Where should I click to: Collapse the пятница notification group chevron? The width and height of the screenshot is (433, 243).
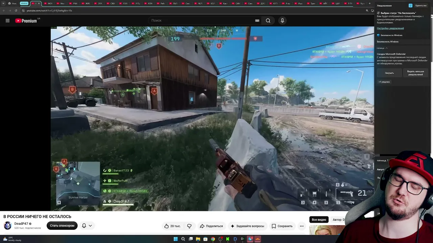pyautogui.click(x=387, y=48)
